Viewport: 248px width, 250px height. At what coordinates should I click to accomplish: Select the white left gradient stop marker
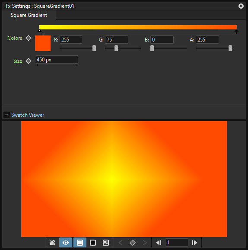(40, 30)
